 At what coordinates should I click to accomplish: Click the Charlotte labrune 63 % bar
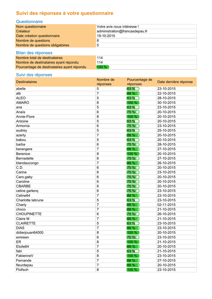(133, 200)
